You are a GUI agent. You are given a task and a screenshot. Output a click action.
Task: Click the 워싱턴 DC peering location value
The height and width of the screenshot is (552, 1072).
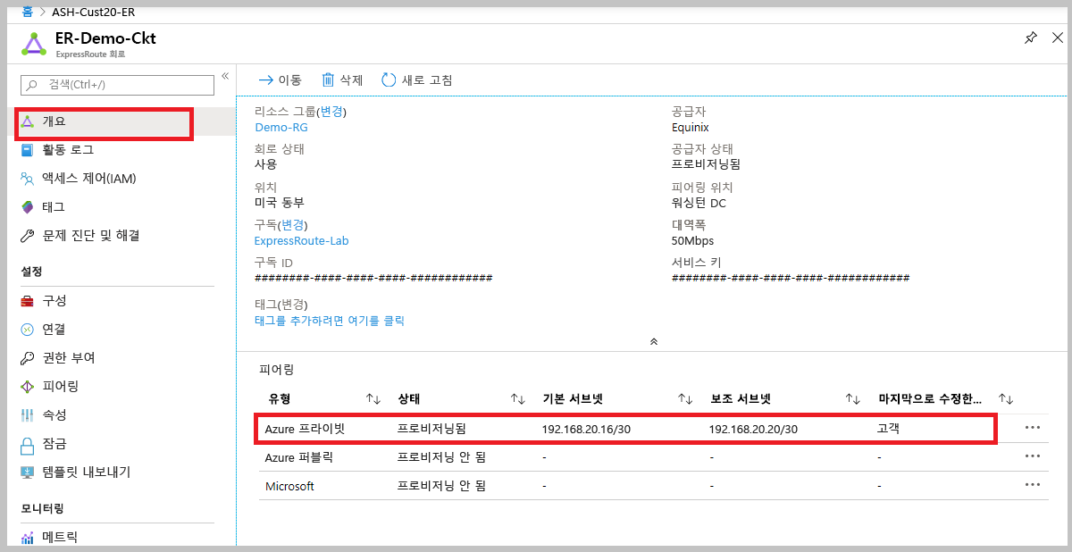click(x=699, y=203)
